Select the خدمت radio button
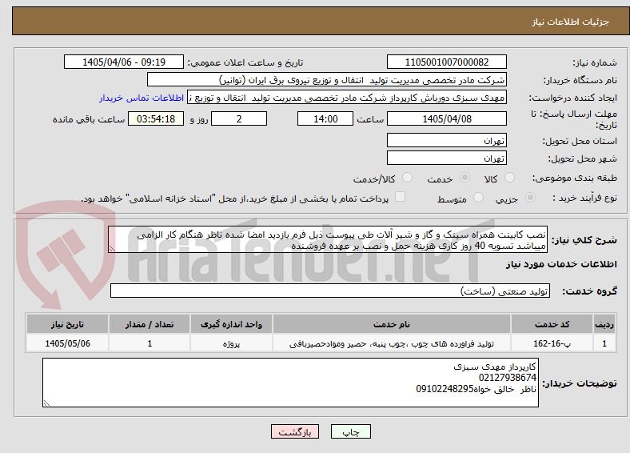The width and height of the screenshot is (630, 453). point(465,178)
